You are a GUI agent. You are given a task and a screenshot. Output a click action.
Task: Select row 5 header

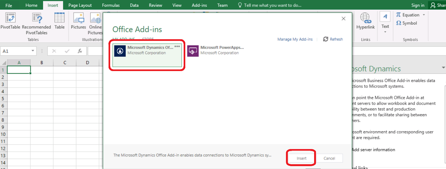click(x=3, y=98)
